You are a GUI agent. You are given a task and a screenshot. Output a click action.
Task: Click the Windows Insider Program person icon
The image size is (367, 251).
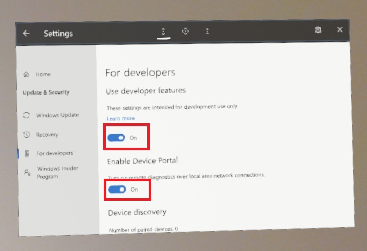(27, 173)
